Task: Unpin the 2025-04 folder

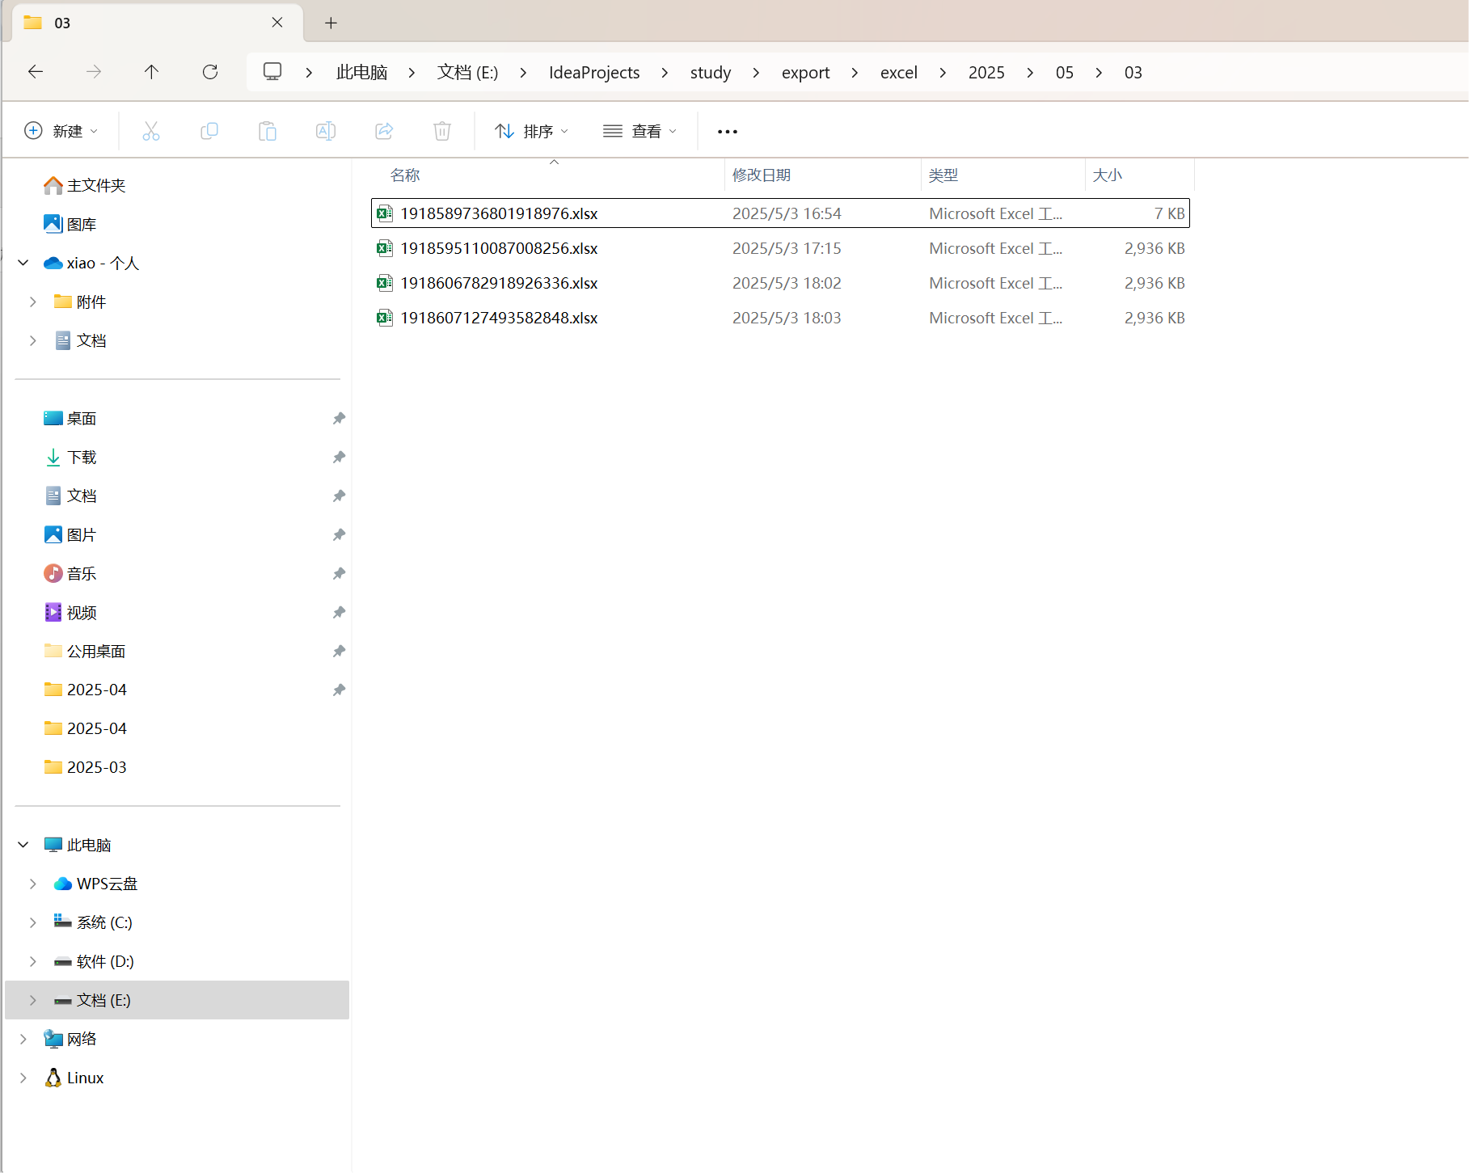Action: (x=339, y=690)
